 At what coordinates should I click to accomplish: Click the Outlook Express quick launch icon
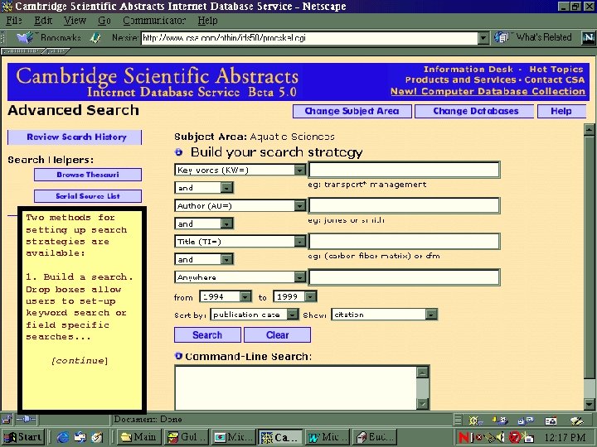click(x=80, y=438)
